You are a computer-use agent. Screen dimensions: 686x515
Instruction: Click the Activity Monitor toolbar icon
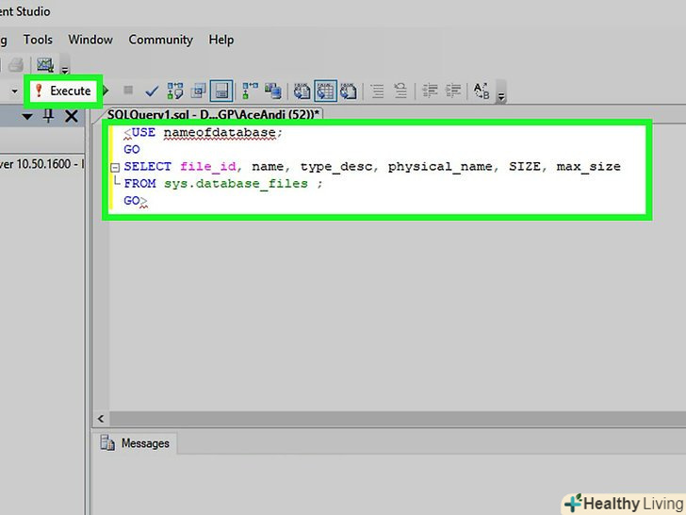(45, 65)
